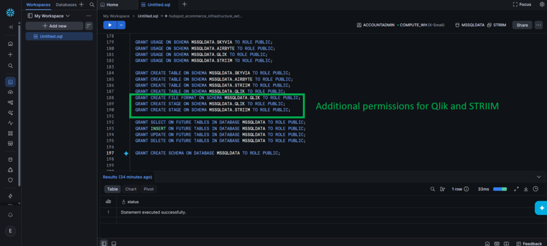This screenshot has width=547, height=246.
Task: Switch results view to Chart
Action: pyautogui.click(x=131, y=189)
